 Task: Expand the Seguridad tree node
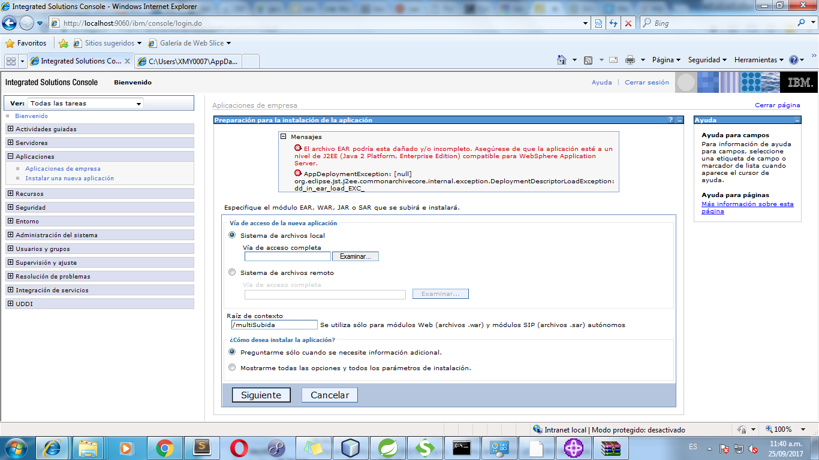pos(10,207)
